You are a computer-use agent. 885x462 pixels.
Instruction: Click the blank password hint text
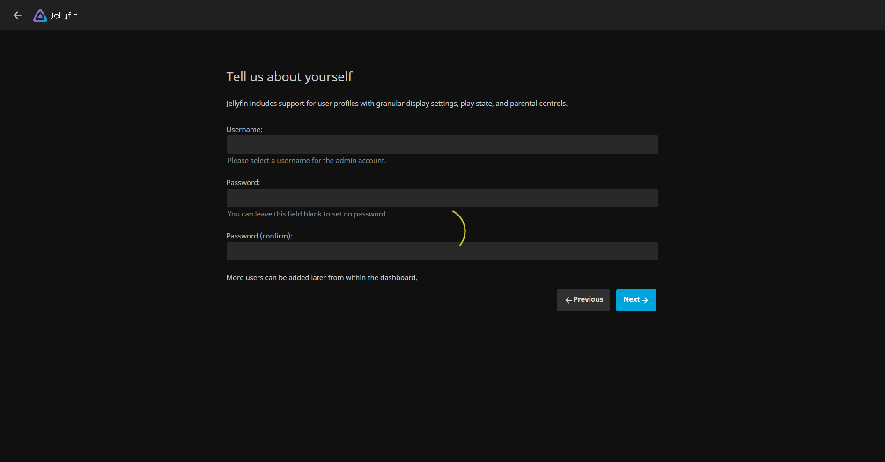click(307, 214)
